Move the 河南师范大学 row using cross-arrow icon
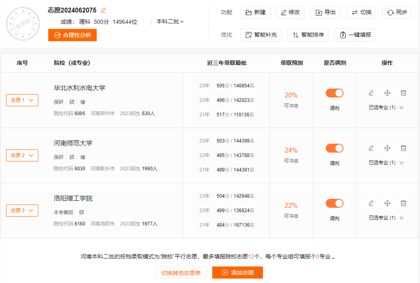Image resolution: width=420 pixels, height=283 pixels. (387, 148)
